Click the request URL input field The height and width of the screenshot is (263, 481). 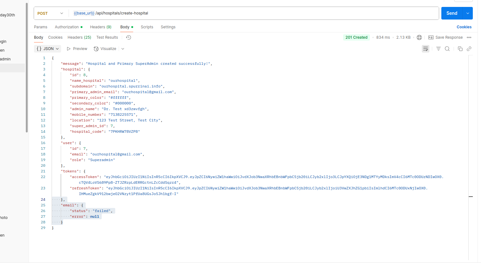point(252,13)
